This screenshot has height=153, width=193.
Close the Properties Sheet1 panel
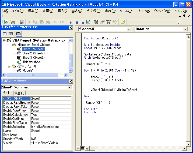71,81
